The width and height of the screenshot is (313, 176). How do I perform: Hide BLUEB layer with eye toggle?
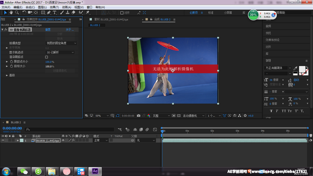pos(3,141)
